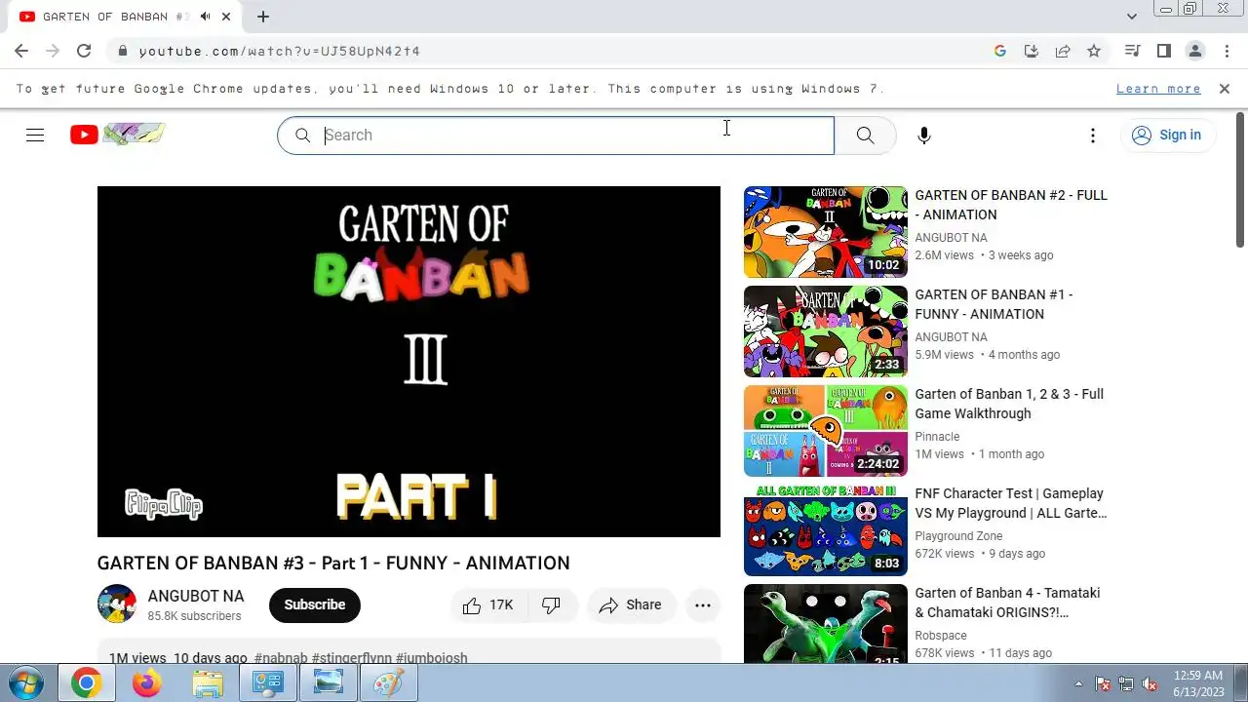This screenshot has height=702, width=1248.
Task: Open FNF Character Test video title
Action: pyautogui.click(x=1011, y=503)
